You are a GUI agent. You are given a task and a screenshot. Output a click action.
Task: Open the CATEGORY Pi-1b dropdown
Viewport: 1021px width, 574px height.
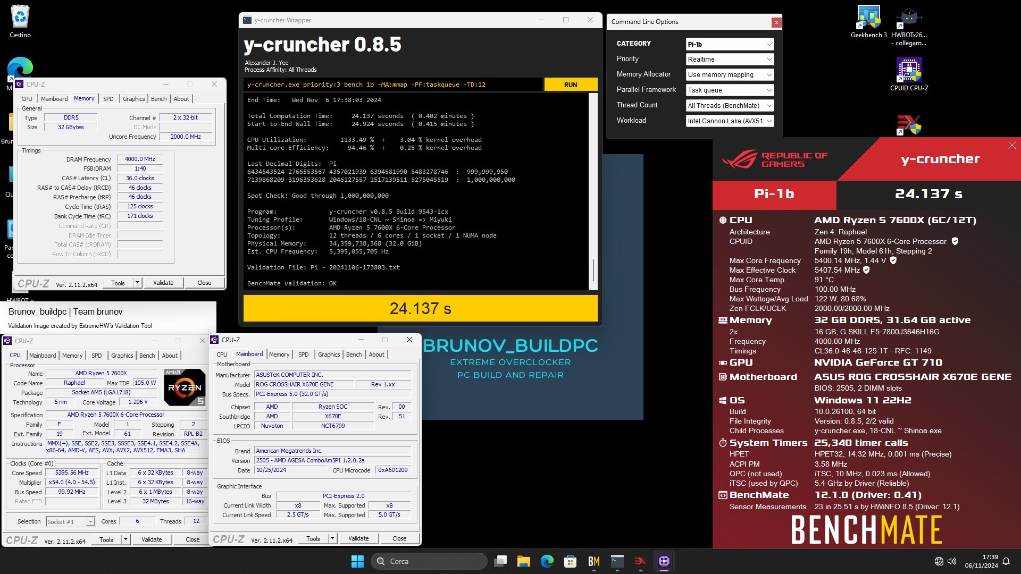click(730, 44)
